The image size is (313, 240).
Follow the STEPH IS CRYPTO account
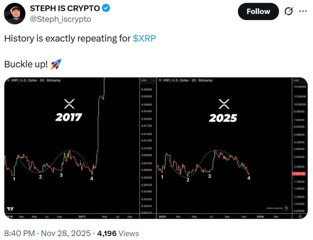tap(258, 11)
